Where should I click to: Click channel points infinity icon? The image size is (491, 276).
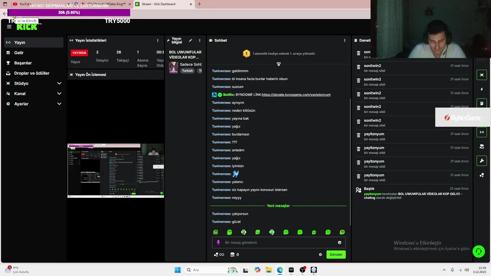[x=219, y=255]
